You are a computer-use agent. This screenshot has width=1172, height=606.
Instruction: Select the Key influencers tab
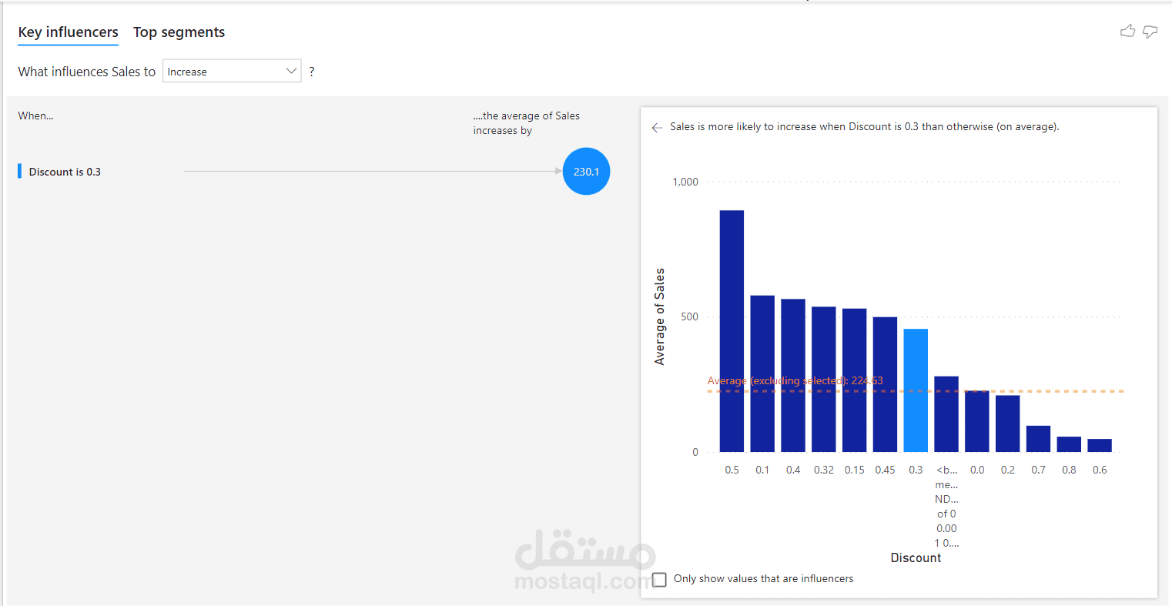[x=69, y=32]
